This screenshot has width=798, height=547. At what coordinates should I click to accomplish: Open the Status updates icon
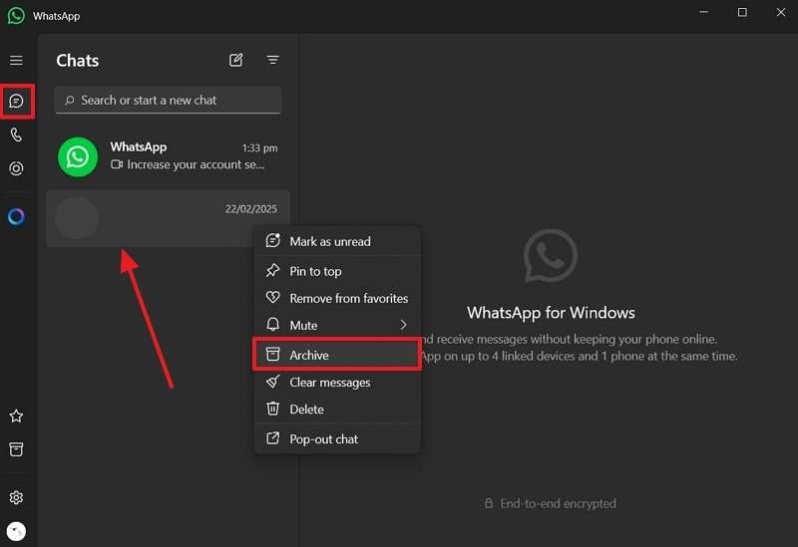(16, 169)
